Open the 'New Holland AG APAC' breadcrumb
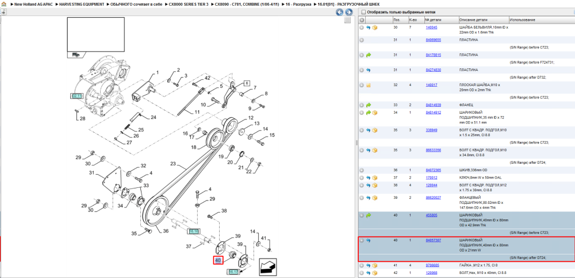 point(32,4)
